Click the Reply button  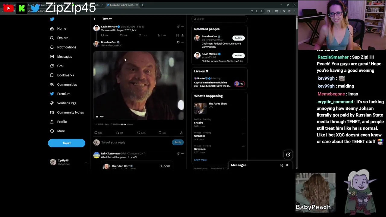point(178,142)
